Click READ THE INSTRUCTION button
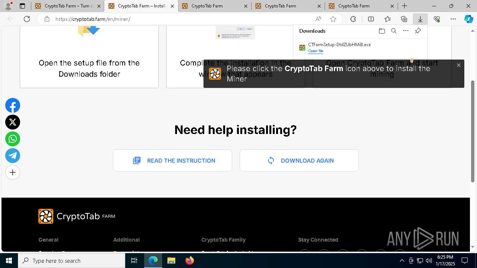 click(x=173, y=160)
